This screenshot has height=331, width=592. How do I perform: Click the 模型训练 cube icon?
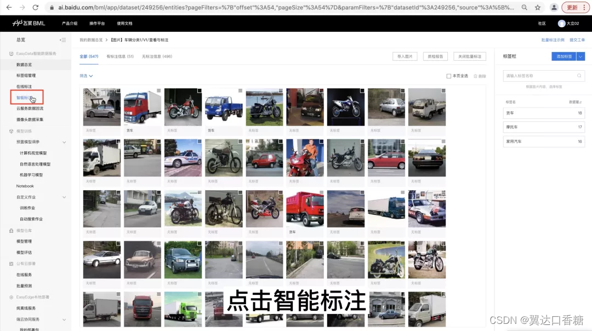click(x=11, y=131)
